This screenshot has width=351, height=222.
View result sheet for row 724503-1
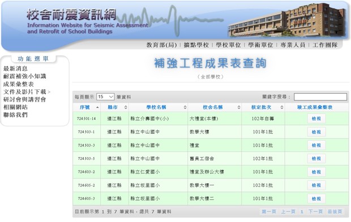[316, 132]
